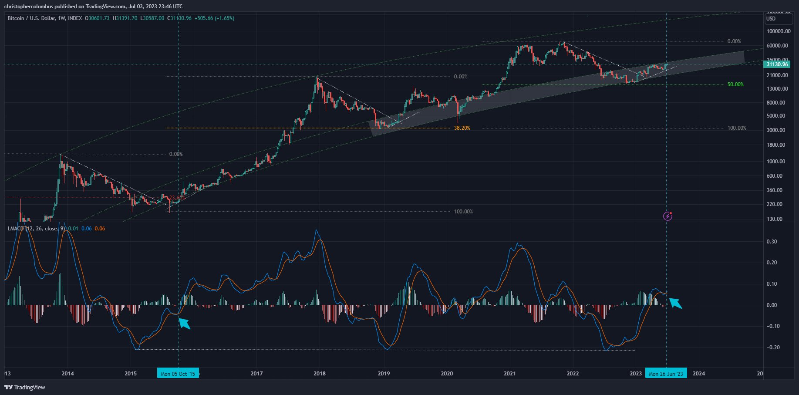Click the 0.00% label near 60000 level
Screen dimensions: 799x395
point(734,41)
